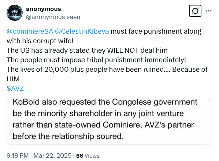The height and width of the screenshot is (161, 219).
Task: Click 'The US has already stated' line
Action: pyautogui.click(x=87, y=50)
